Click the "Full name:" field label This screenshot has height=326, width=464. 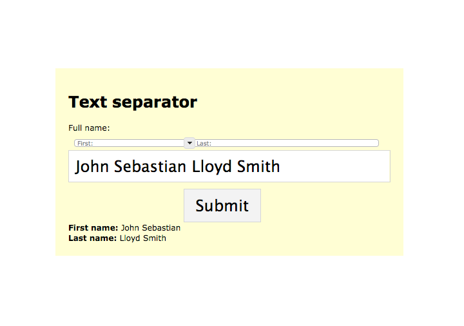pos(89,128)
